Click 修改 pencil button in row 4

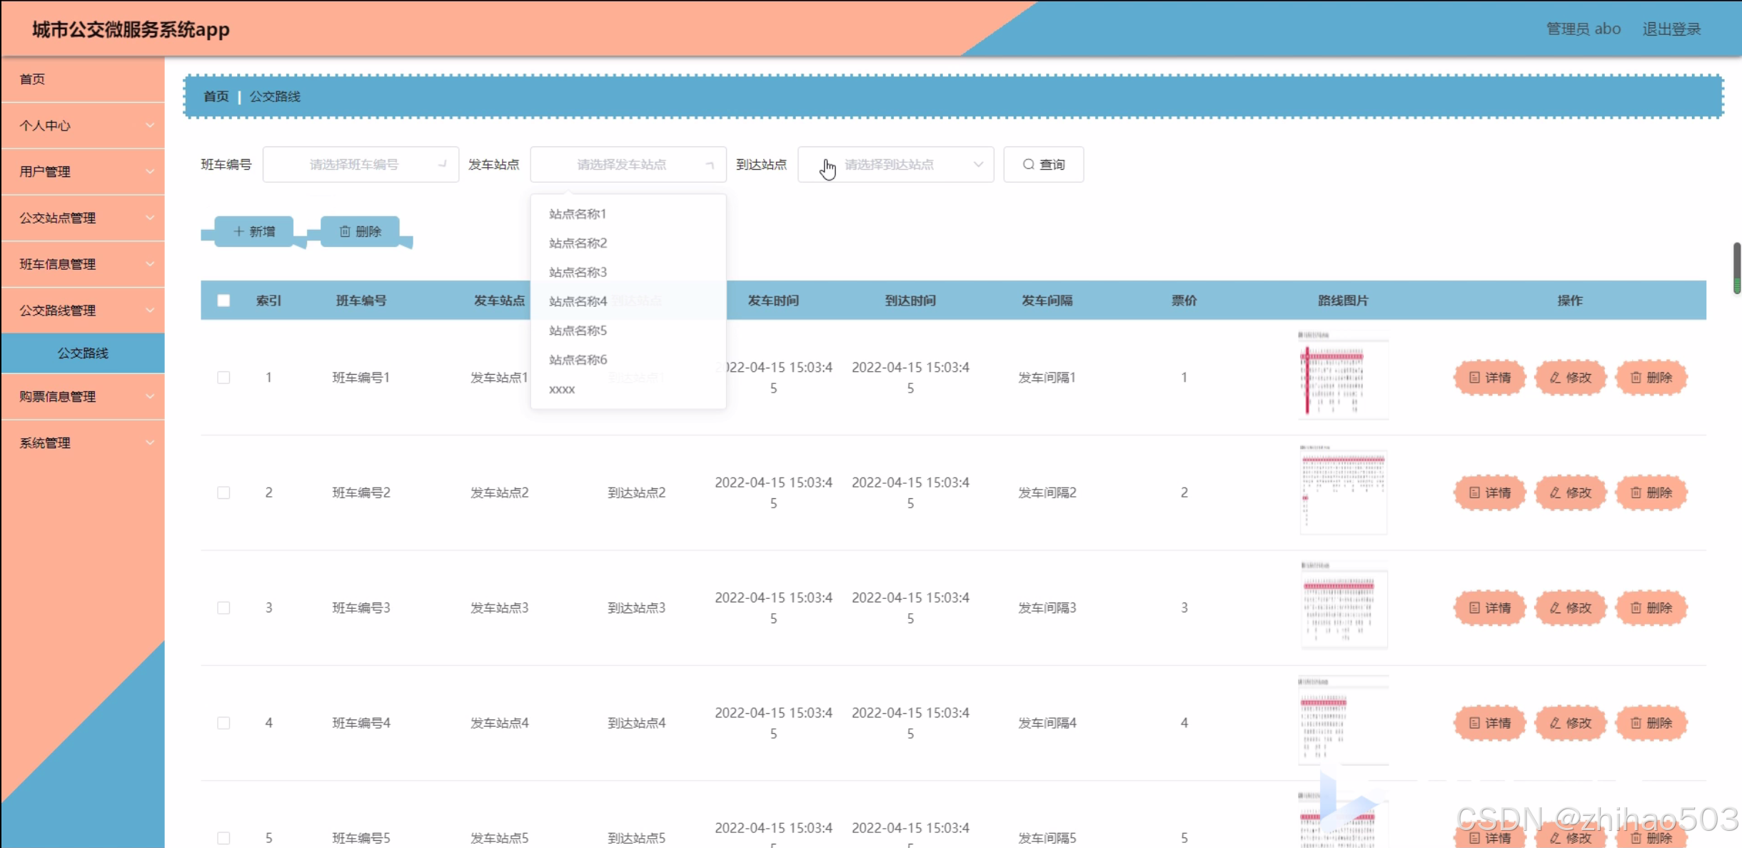[1570, 723]
